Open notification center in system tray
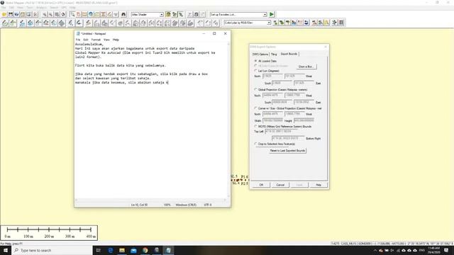 446,250
